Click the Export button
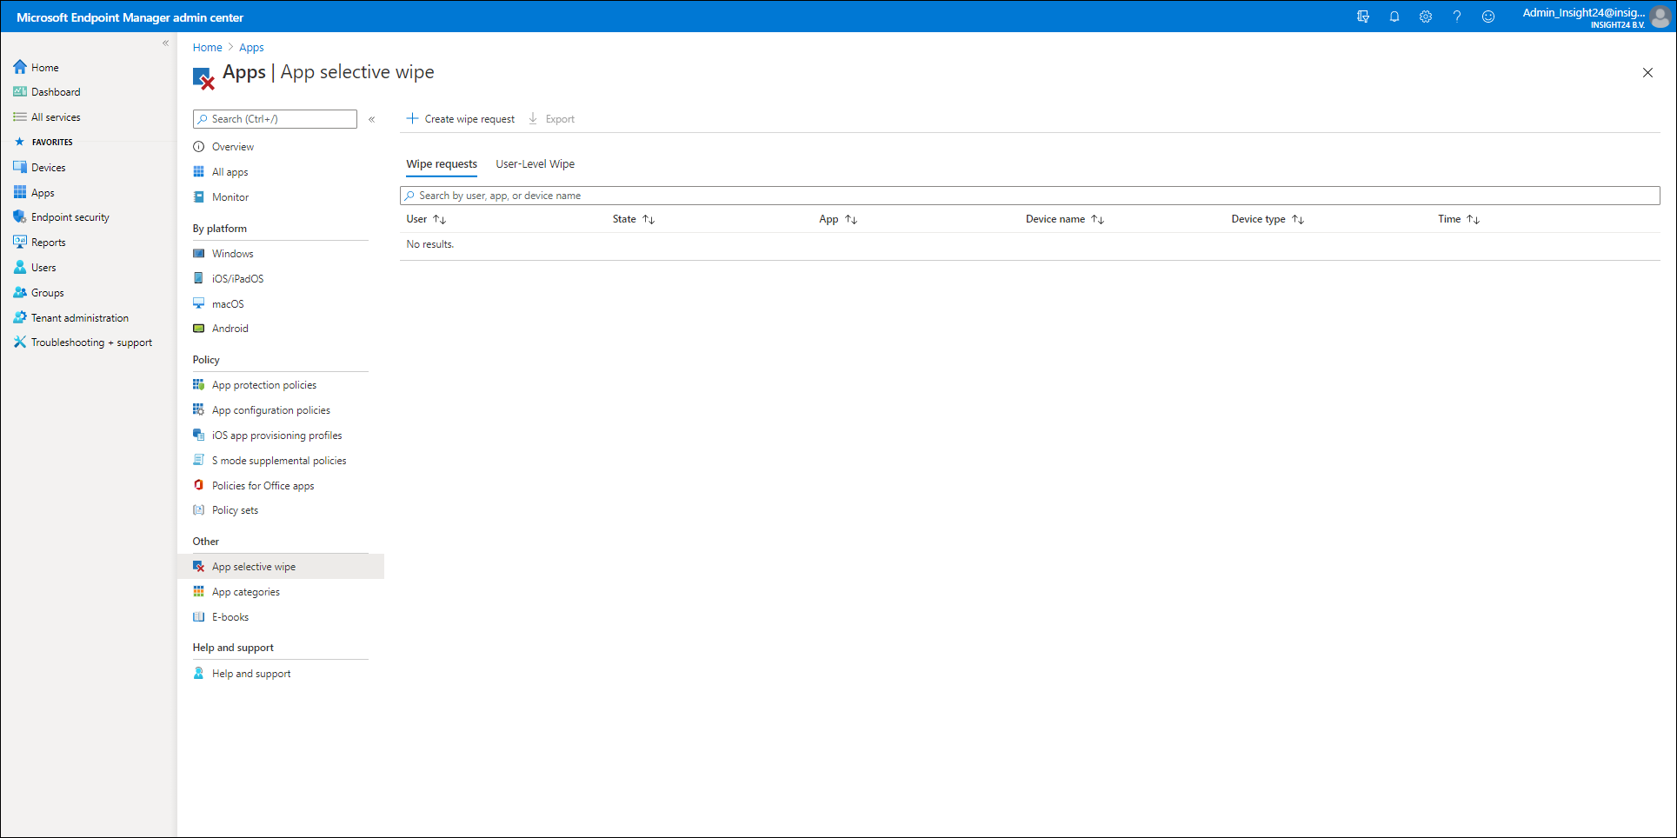This screenshot has width=1677, height=838. point(552,119)
